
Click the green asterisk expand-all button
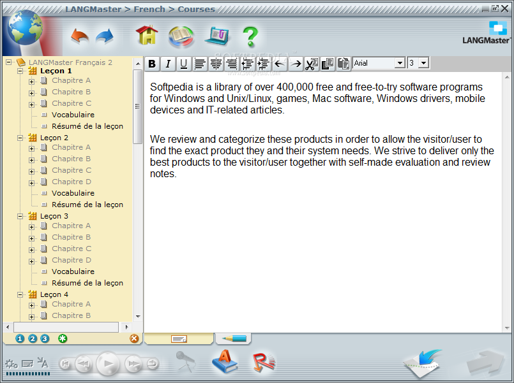(63, 339)
